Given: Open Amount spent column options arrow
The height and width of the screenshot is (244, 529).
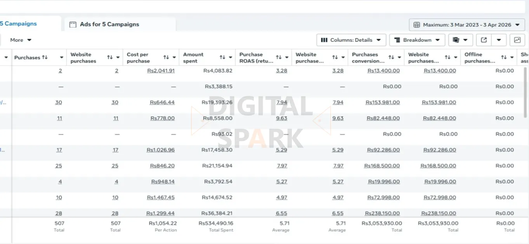Looking at the screenshot, I should pos(231,57).
